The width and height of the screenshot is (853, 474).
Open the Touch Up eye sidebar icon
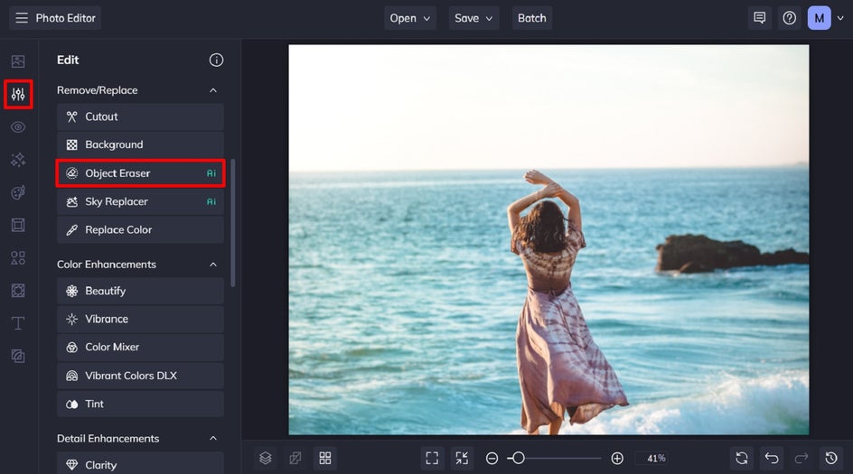coord(18,127)
